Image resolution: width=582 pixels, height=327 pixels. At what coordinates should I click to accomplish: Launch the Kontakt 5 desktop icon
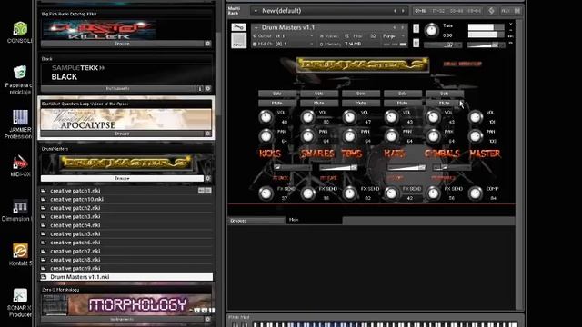pyautogui.click(x=20, y=254)
